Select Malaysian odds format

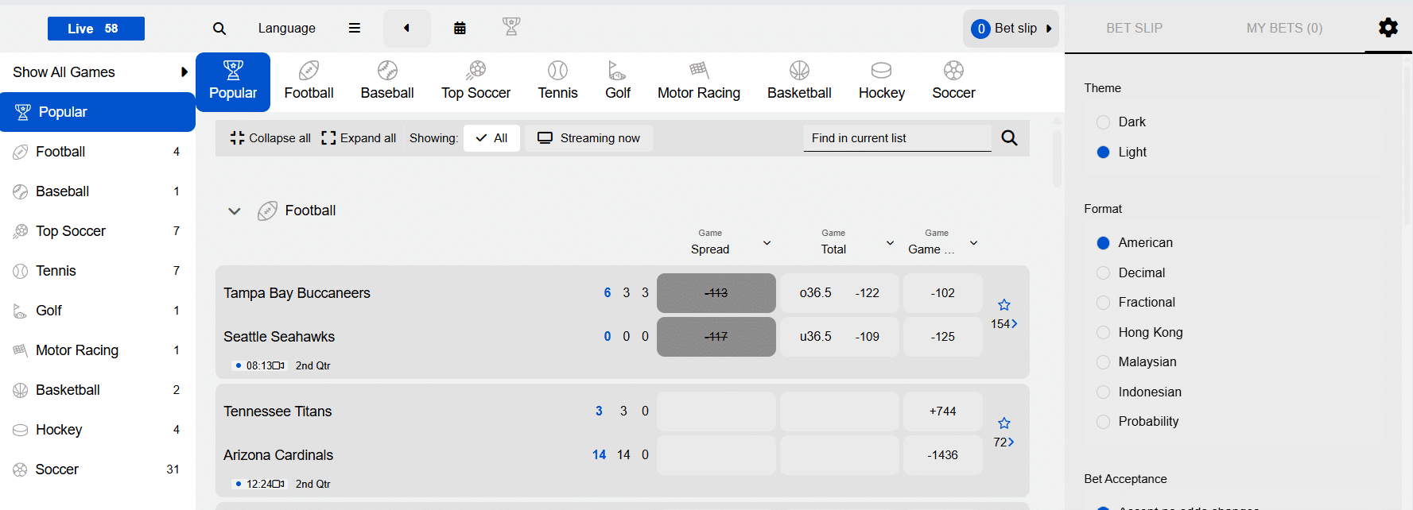coord(1103,362)
